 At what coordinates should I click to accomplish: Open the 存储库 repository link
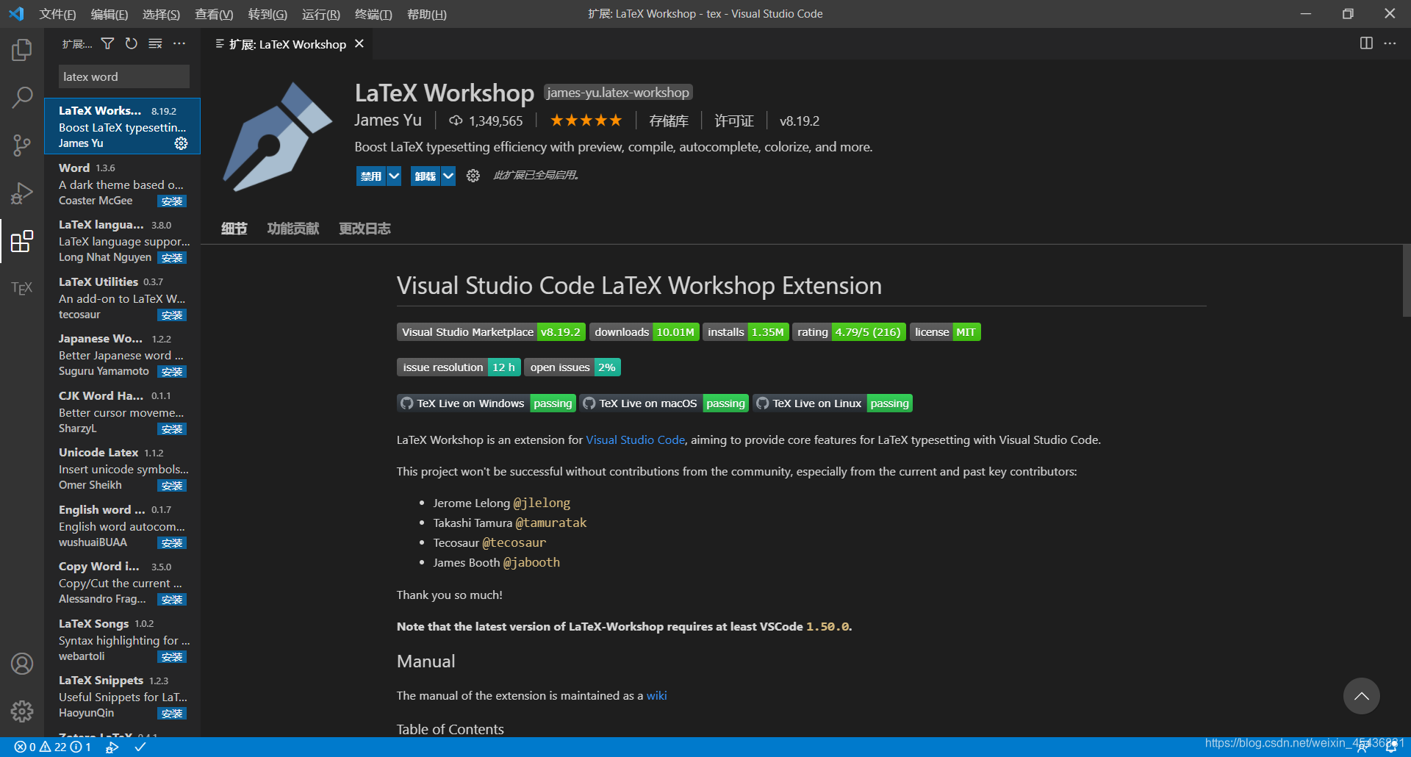(x=669, y=121)
